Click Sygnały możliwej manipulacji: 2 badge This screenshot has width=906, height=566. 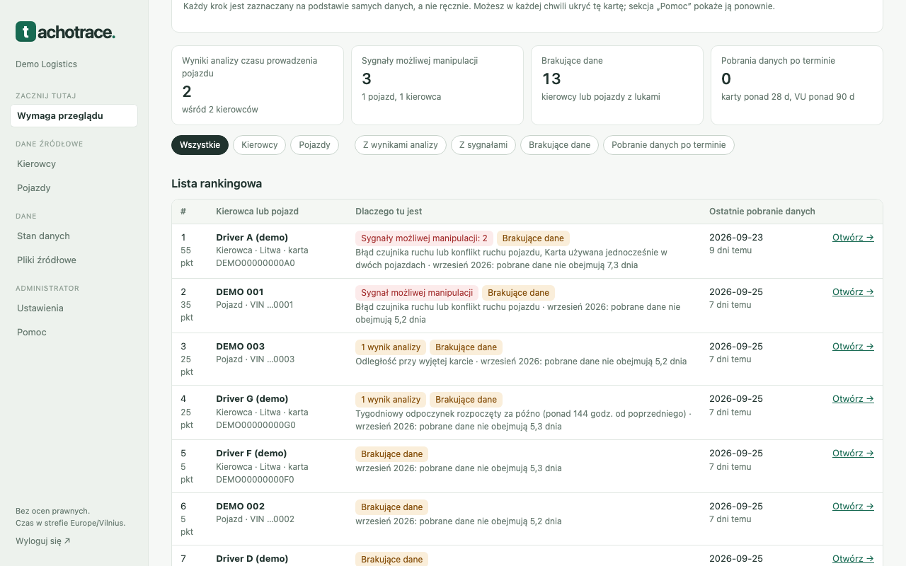(x=424, y=238)
